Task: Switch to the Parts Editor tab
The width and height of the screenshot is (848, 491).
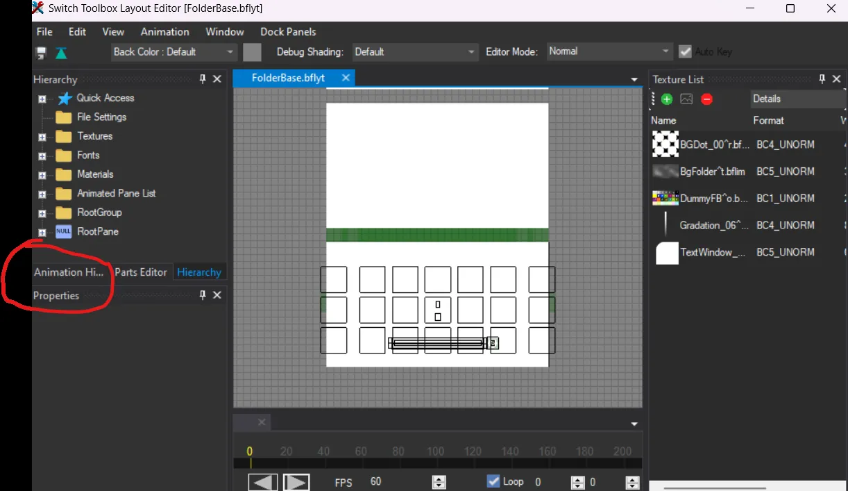Action: [x=141, y=272]
